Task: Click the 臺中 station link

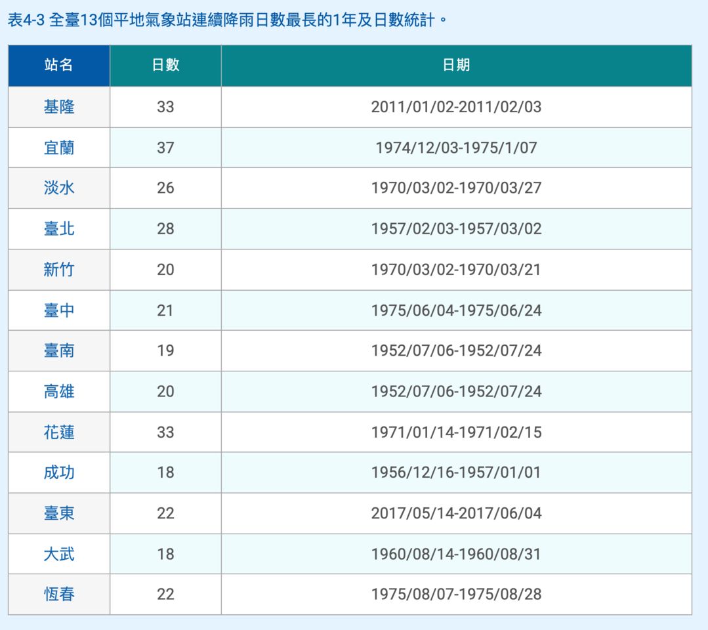Action: pos(59,310)
